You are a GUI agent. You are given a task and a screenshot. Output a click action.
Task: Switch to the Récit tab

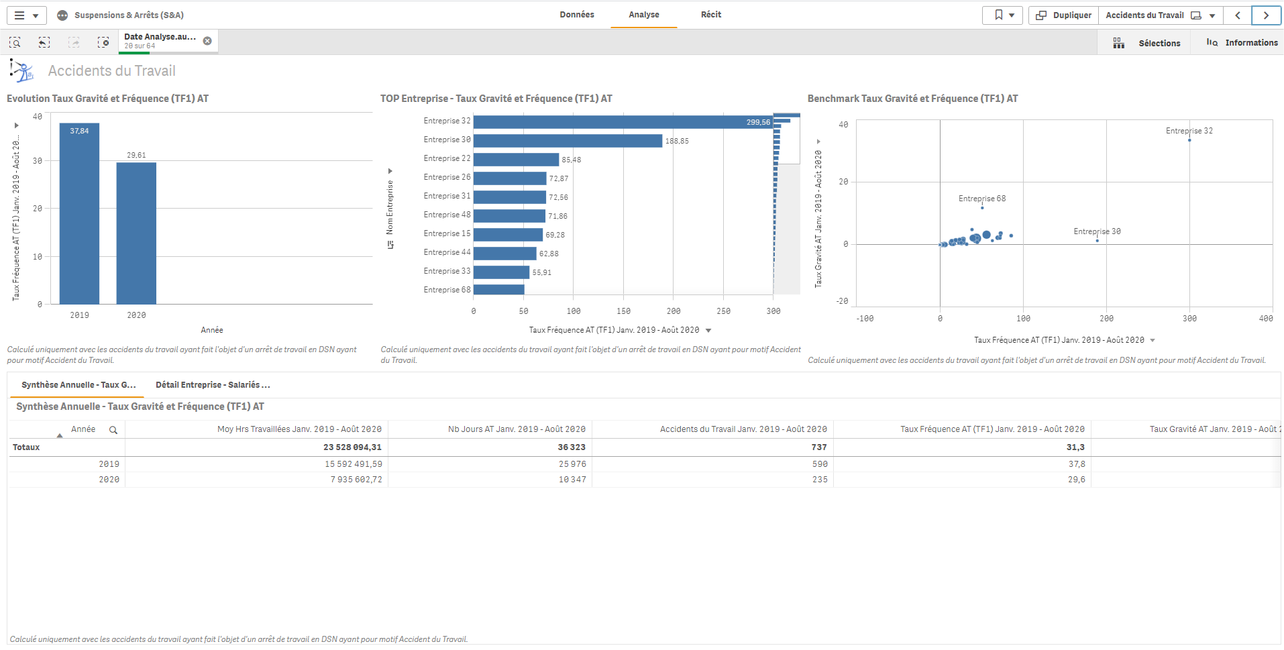tap(711, 15)
